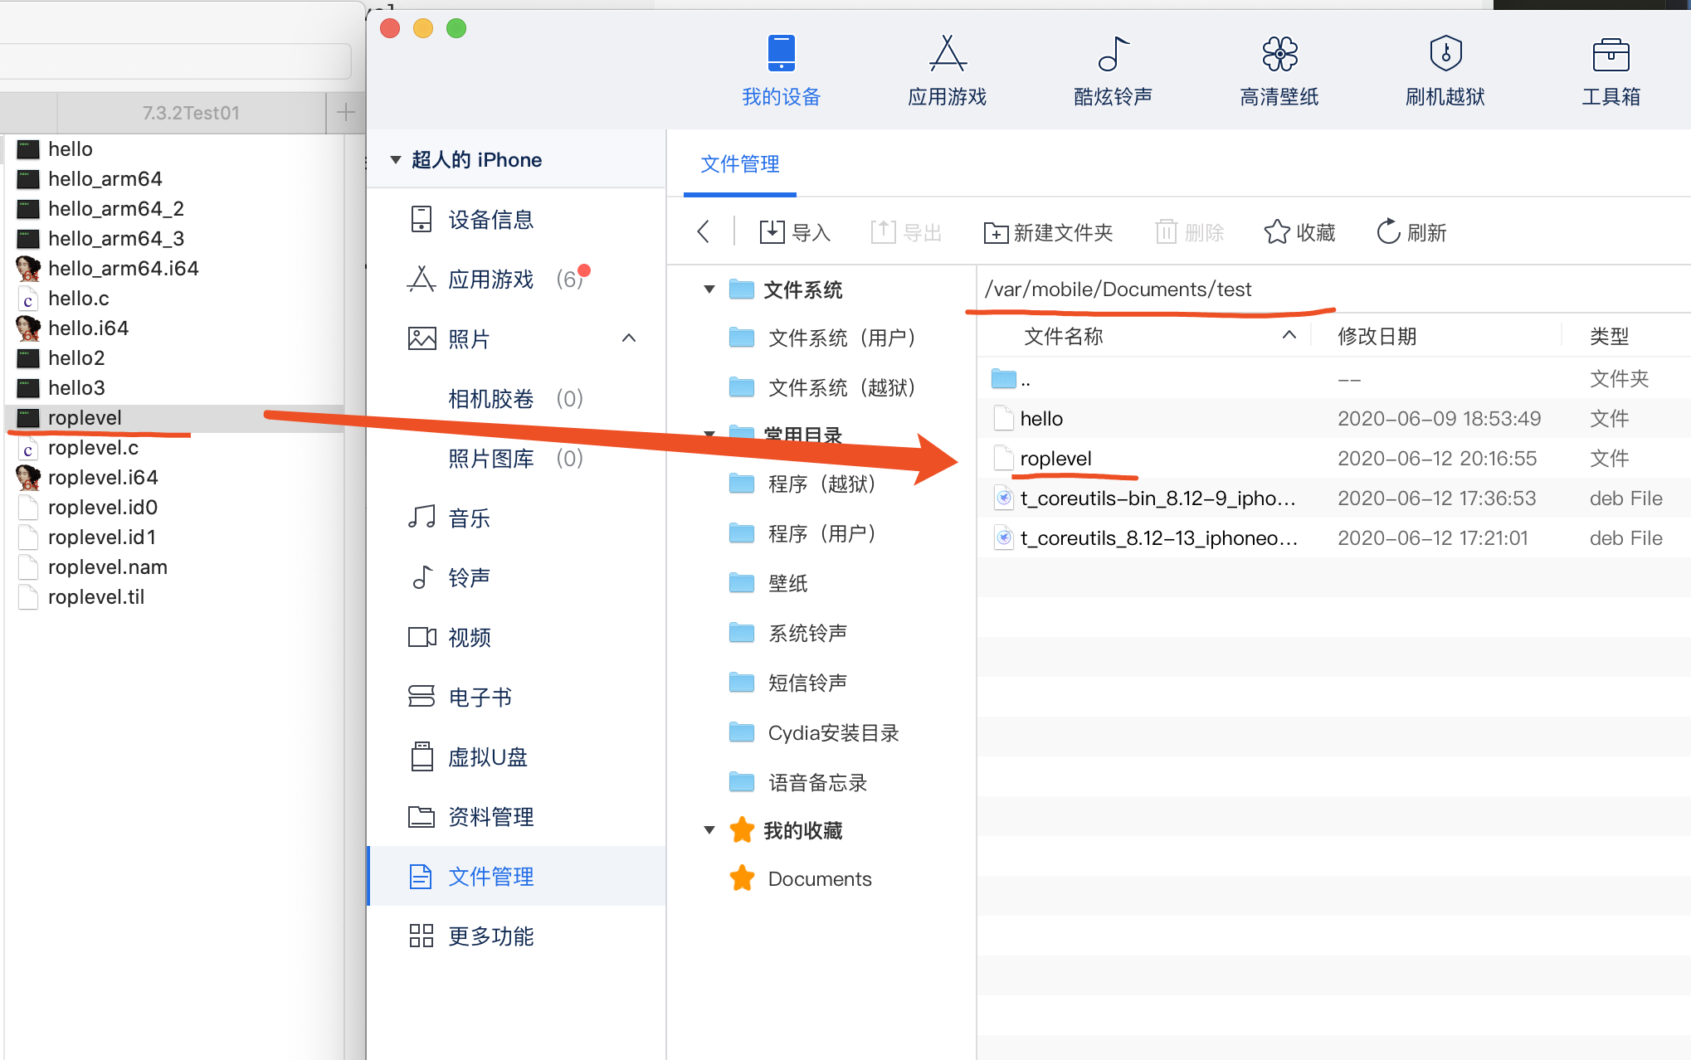Select the hello file in device list
This screenshot has height=1060, width=1691.
[x=1333, y=419]
